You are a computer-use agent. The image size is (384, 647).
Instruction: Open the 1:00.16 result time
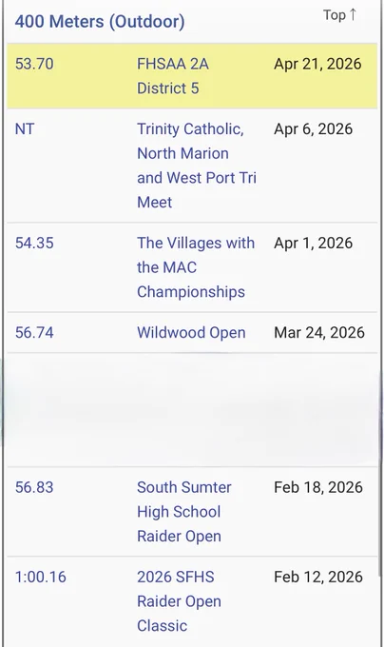click(40, 577)
